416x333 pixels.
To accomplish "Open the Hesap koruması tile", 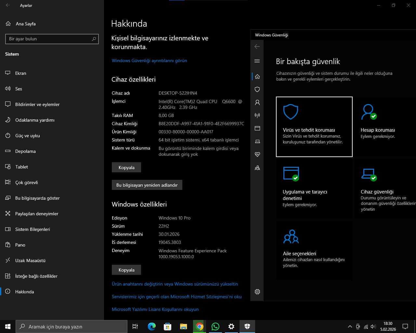I will (x=385, y=127).
